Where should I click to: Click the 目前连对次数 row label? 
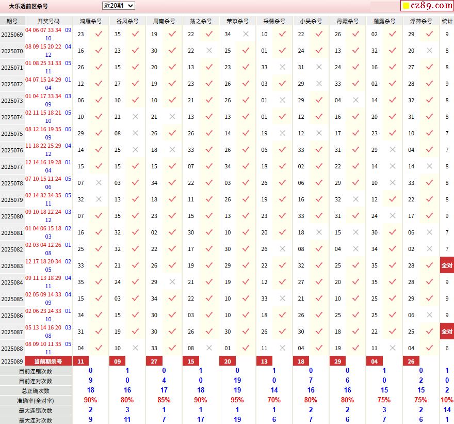pos(36,381)
